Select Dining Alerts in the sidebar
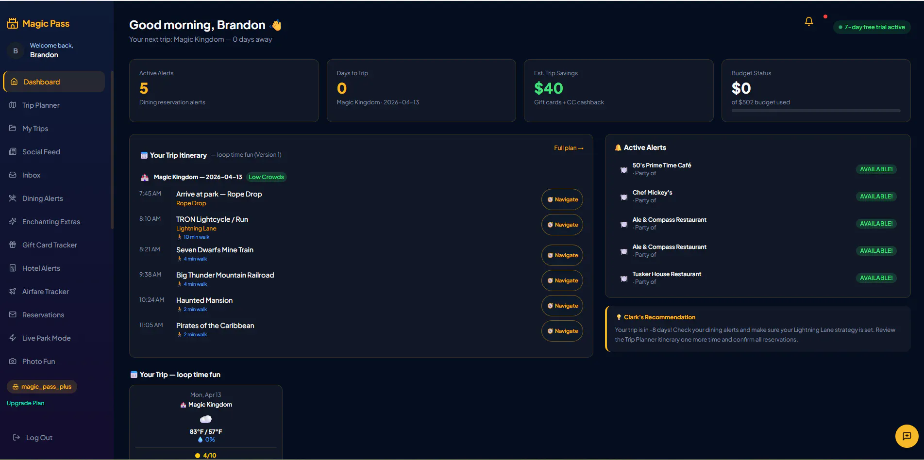The image size is (924, 460). coord(53,198)
